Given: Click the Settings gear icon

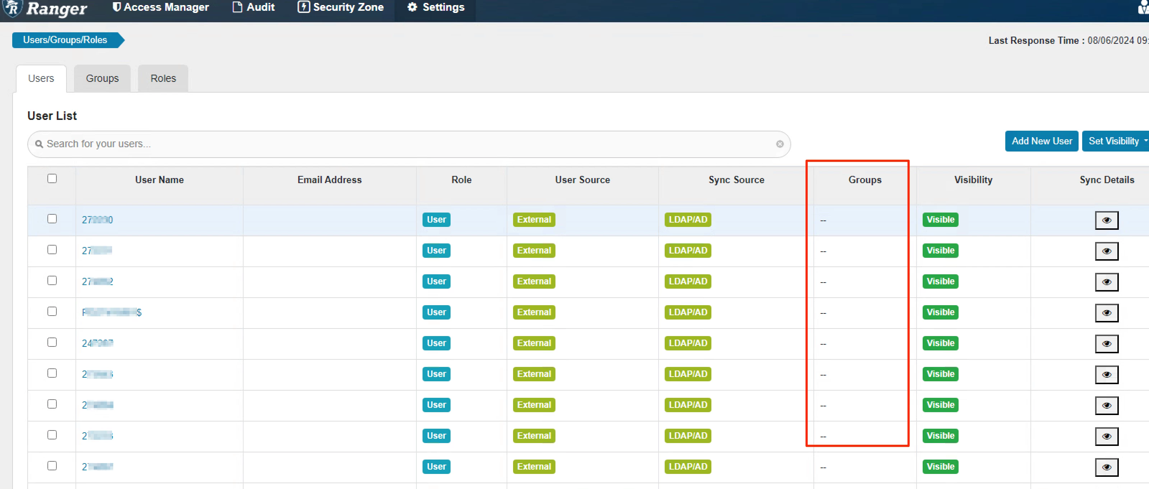Looking at the screenshot, I should [x=412, y=7].
